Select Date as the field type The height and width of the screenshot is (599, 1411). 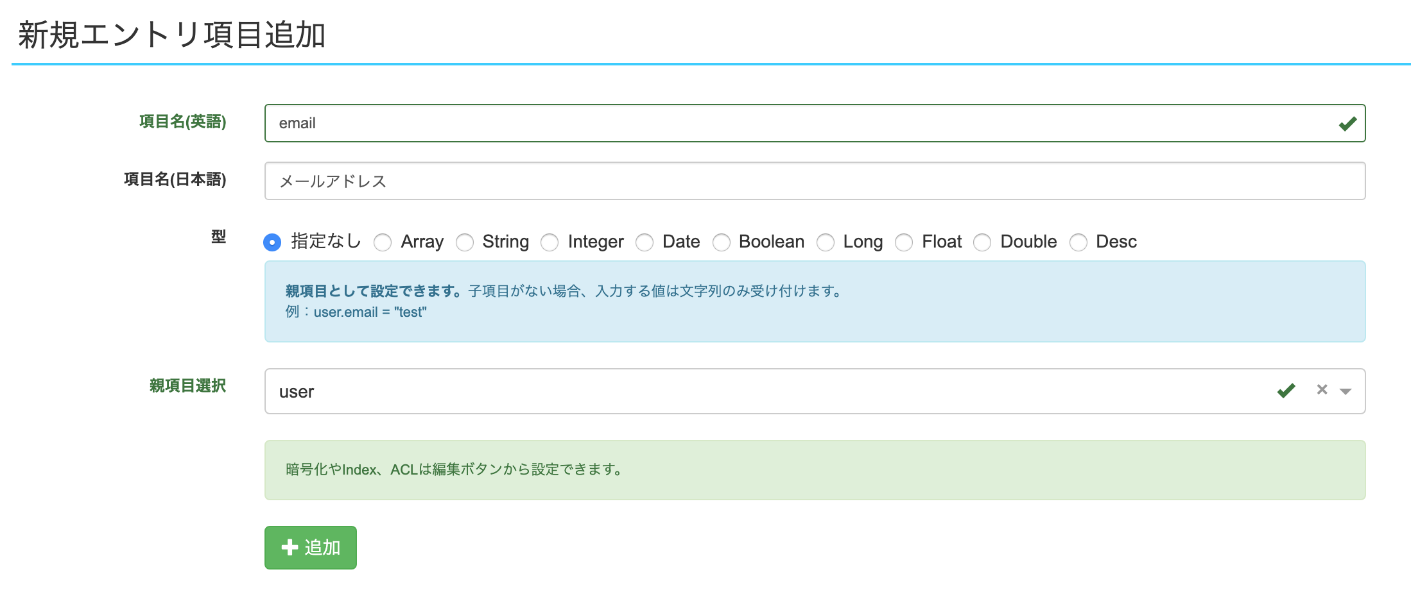click(645, 242)
